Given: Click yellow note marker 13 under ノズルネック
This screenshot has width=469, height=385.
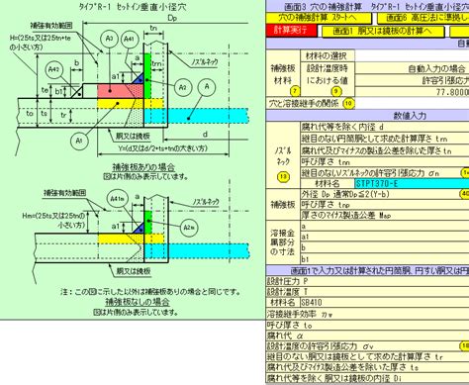Looking at the screenshot, I should (283, 177).
